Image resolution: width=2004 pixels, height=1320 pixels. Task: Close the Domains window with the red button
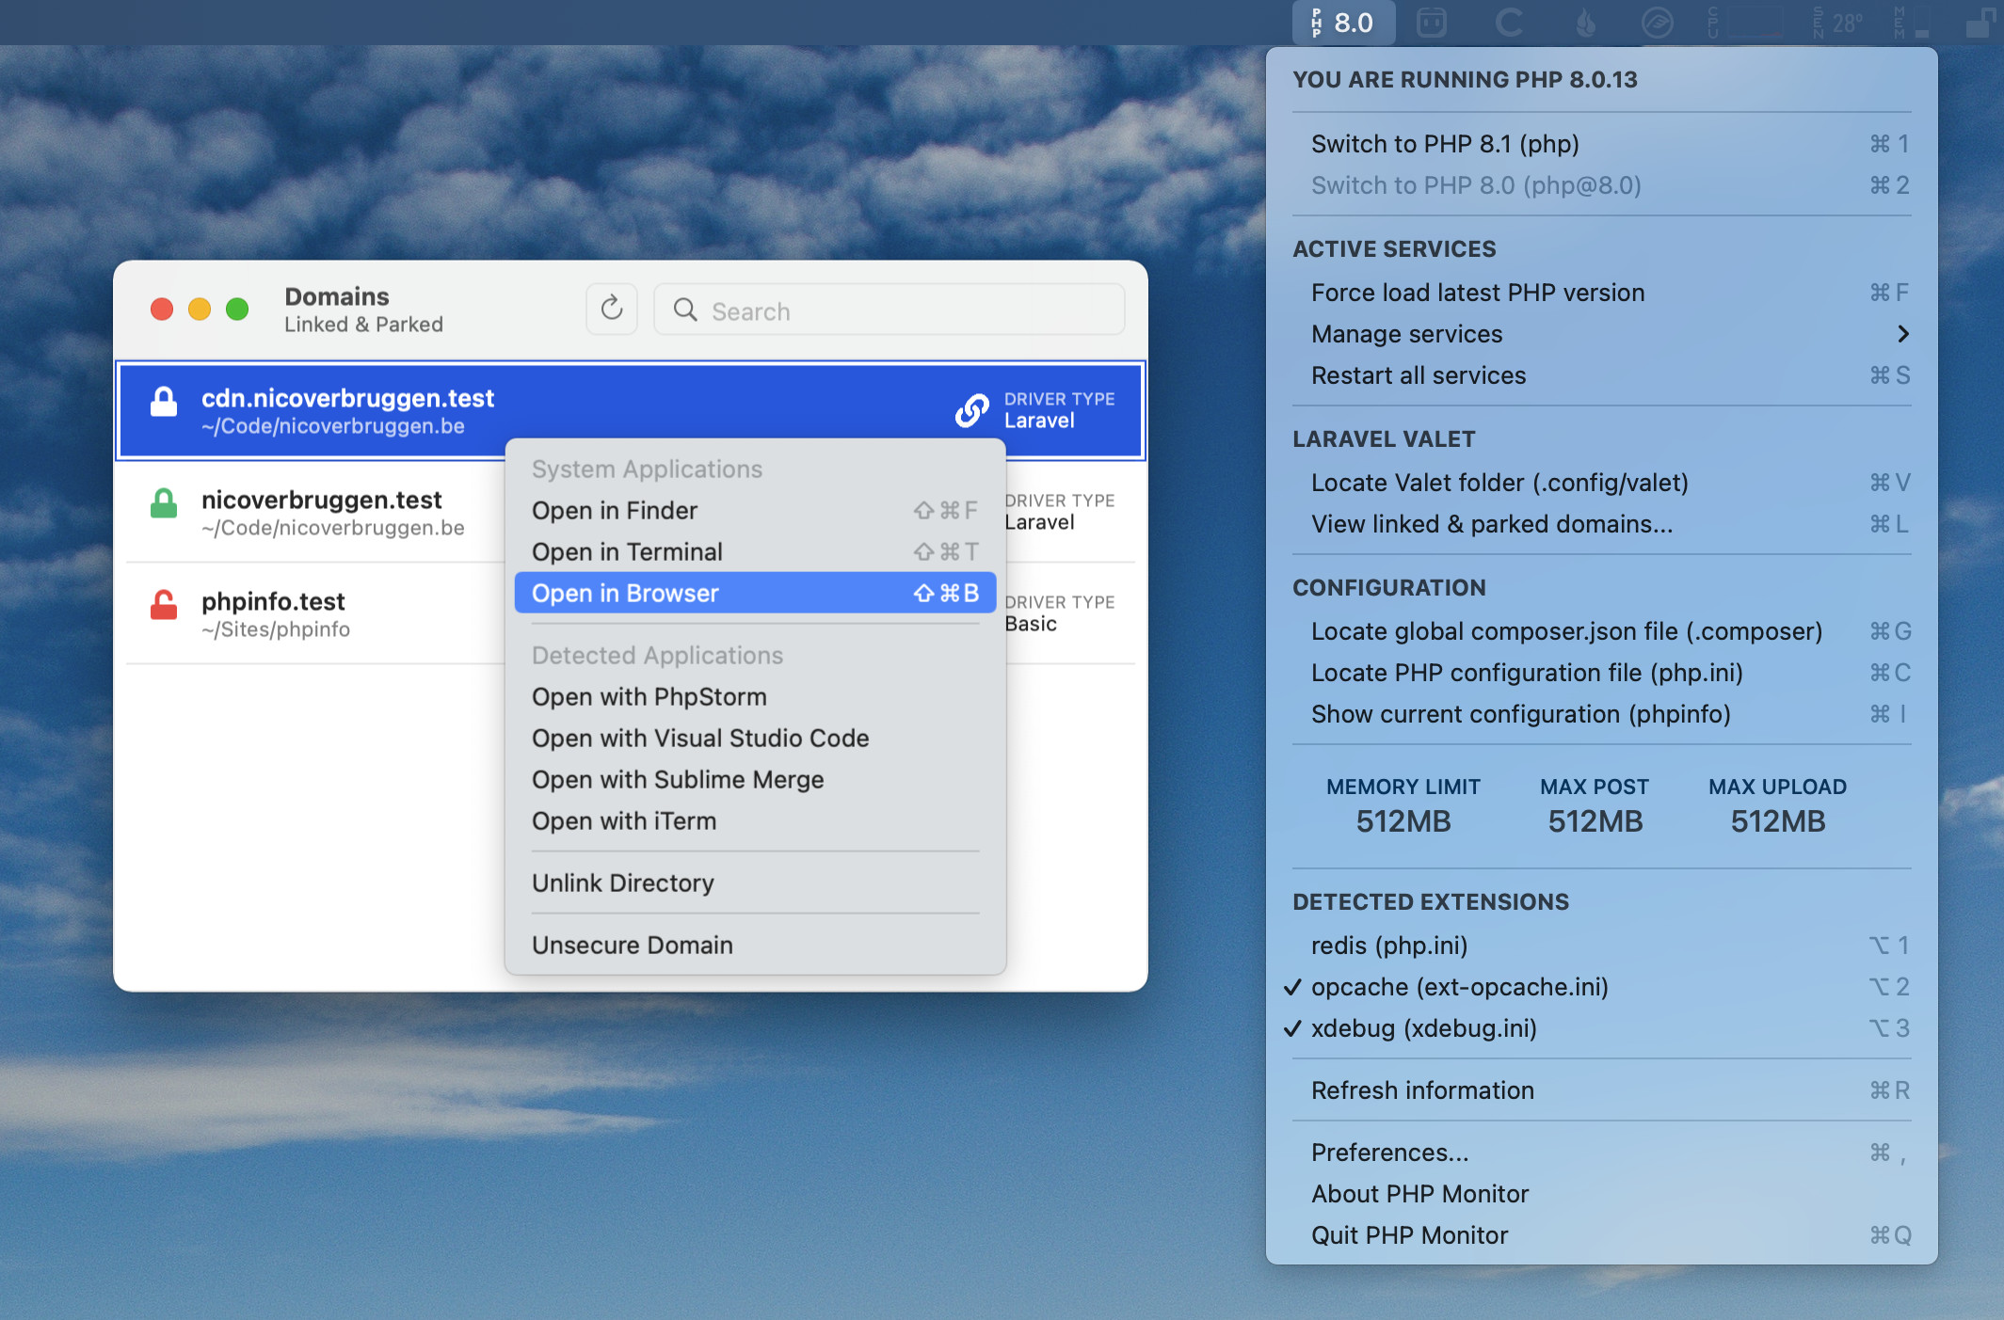[162, 310]
